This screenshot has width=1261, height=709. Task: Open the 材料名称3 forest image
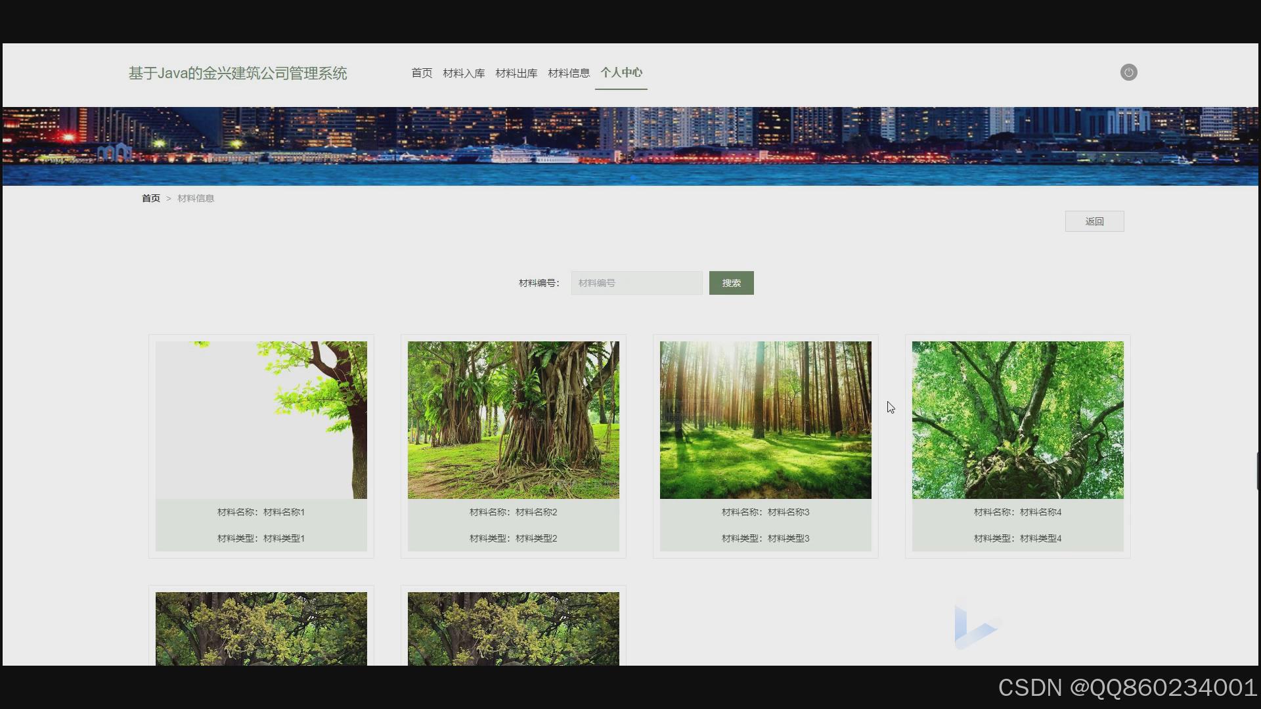766,420
